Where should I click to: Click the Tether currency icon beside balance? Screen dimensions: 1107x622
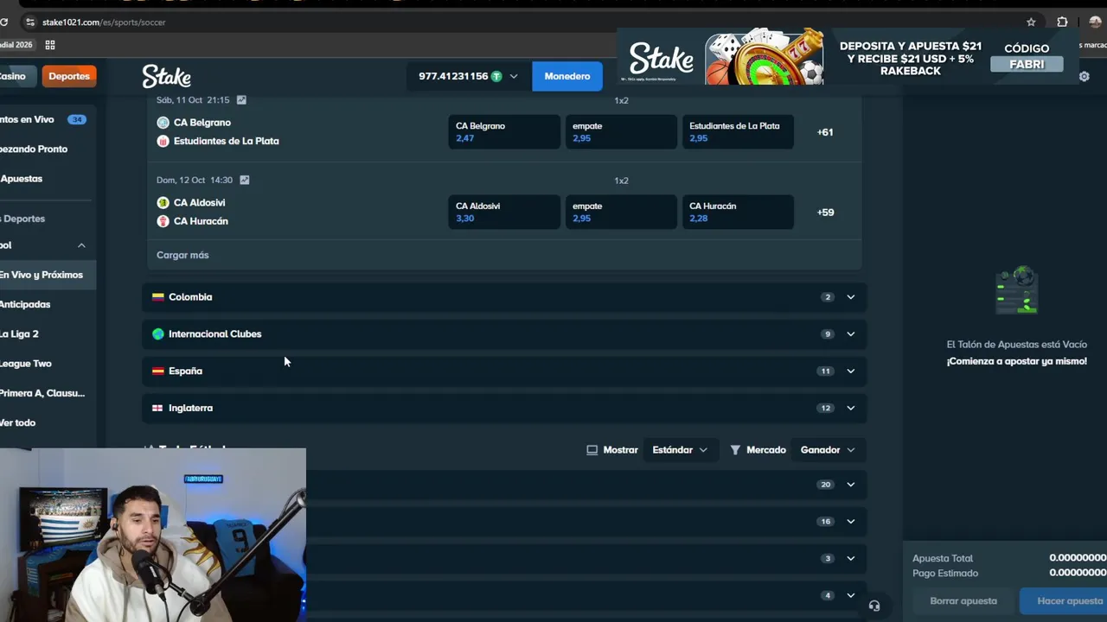[496, 76]
